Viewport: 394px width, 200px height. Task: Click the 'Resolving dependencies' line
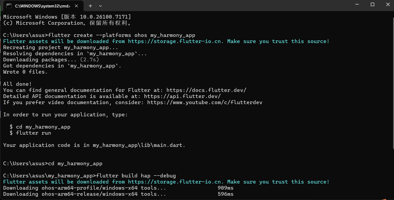coord(75,53)
